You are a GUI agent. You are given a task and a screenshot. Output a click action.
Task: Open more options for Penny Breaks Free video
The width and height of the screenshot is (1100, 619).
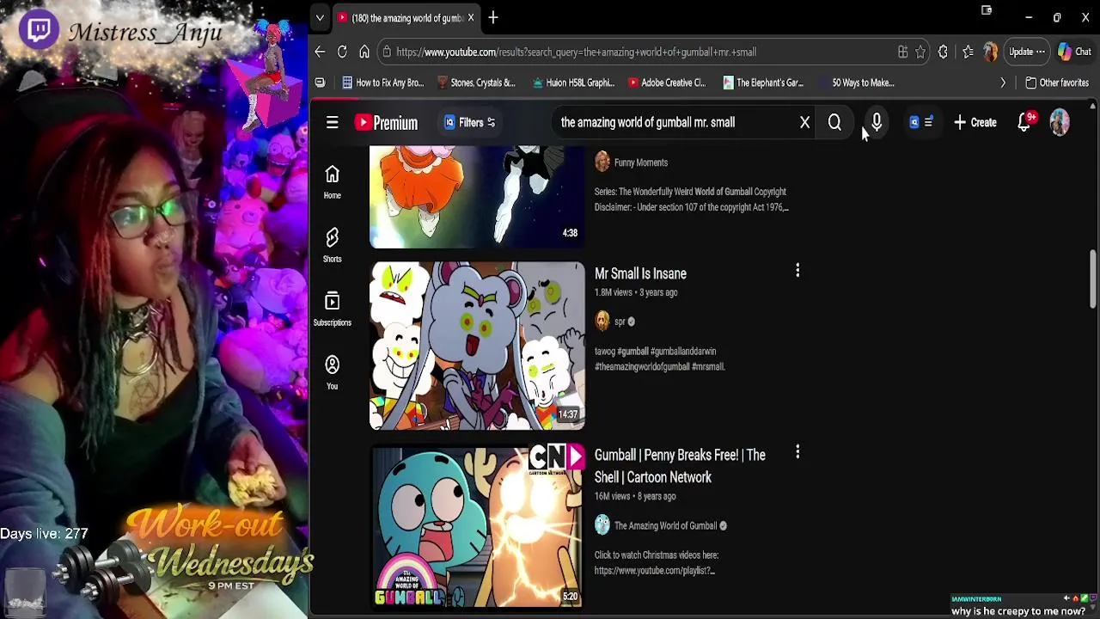[x=797, y=452]
